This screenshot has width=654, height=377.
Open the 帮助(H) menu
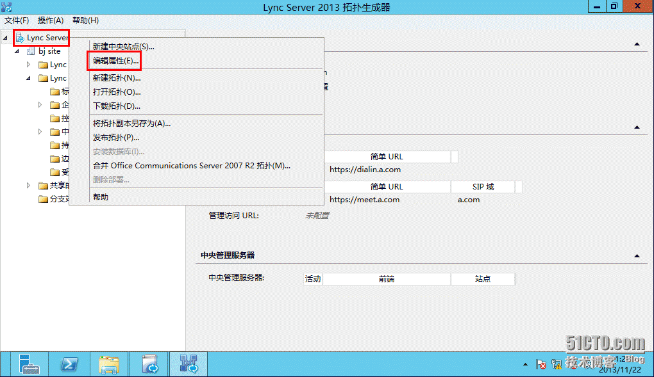tap(85, 20)
